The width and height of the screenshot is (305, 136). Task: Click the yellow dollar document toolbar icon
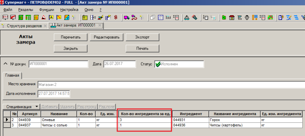click(36, 18)
